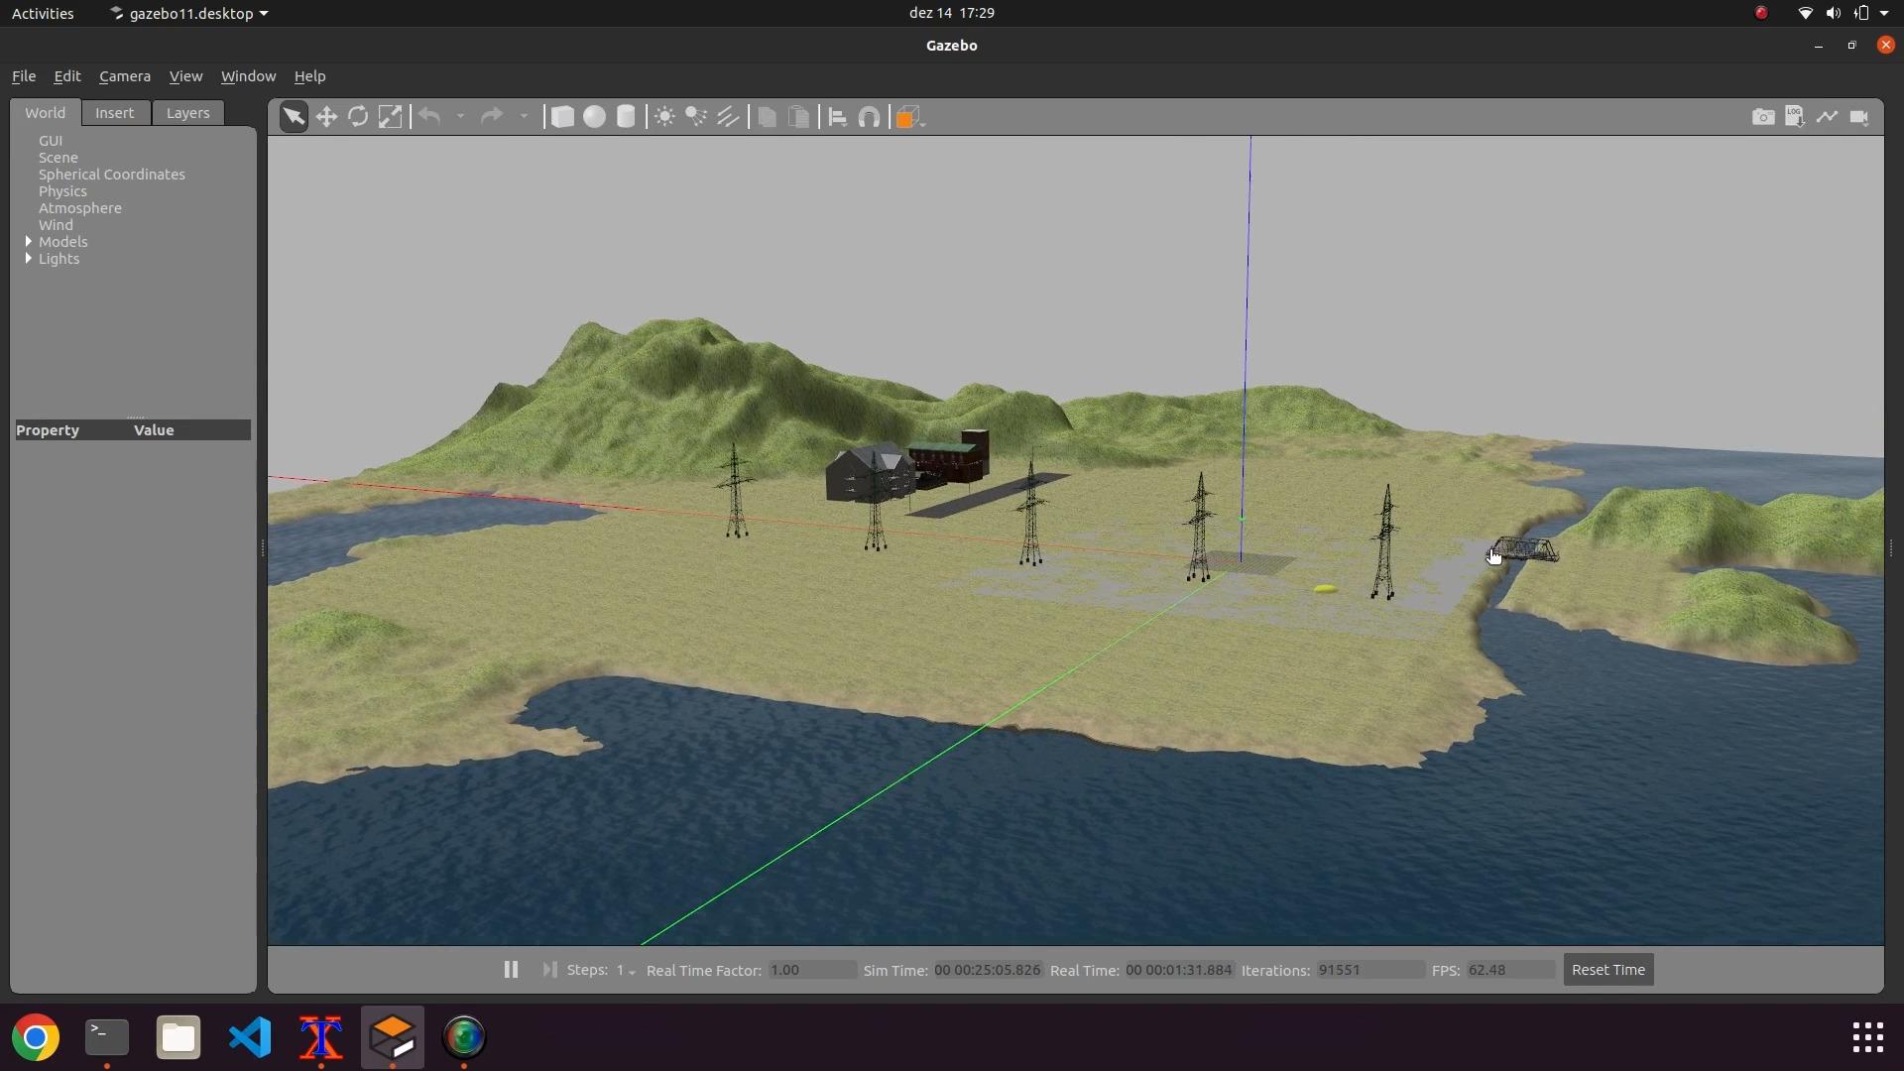
Task: Open Files manager from the dock
Action: point(178,1038)
